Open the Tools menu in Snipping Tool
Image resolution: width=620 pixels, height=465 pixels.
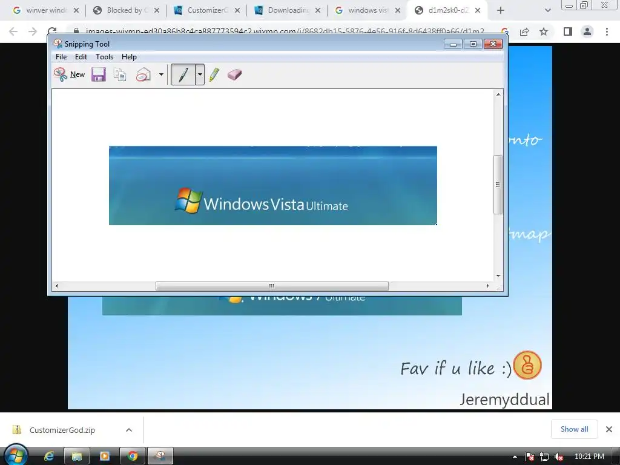104,57
